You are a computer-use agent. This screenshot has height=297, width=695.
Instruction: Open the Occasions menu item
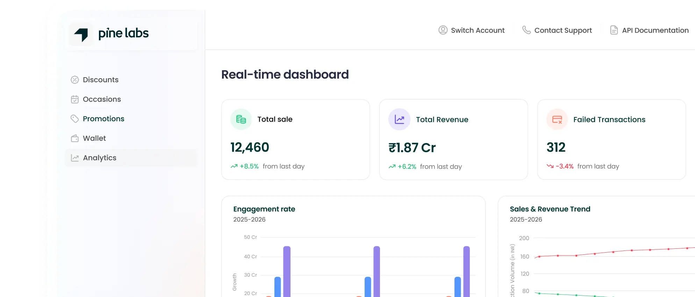[x=131, y=99]
